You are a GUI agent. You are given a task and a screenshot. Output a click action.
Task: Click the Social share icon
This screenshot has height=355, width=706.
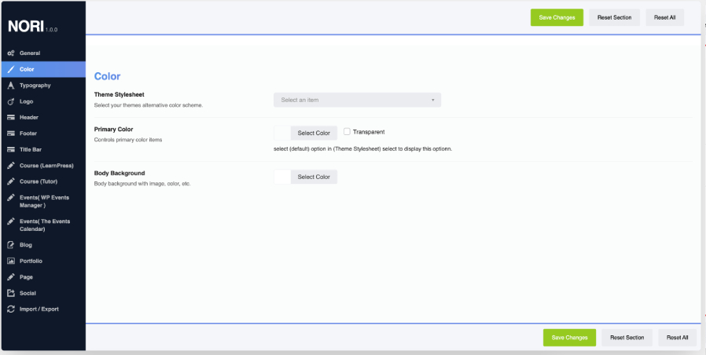point(11,294)
